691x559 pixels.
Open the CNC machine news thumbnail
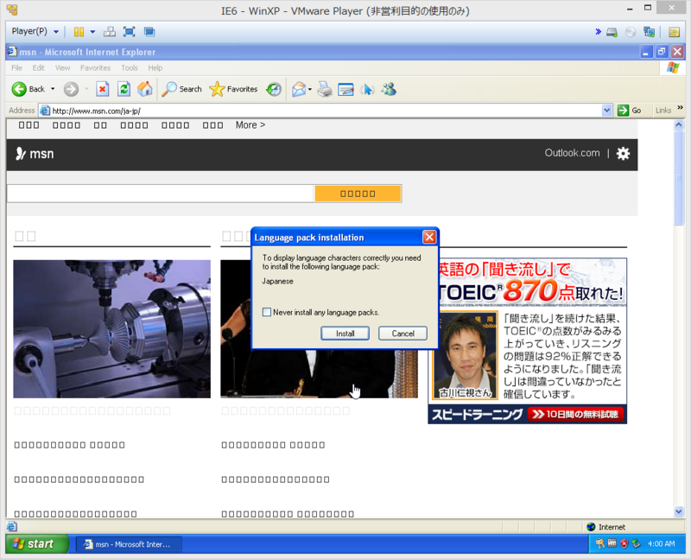(112, 329)
